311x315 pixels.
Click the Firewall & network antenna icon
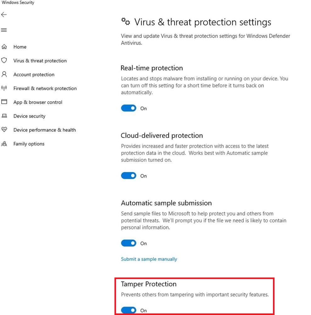tap(4, 88)
